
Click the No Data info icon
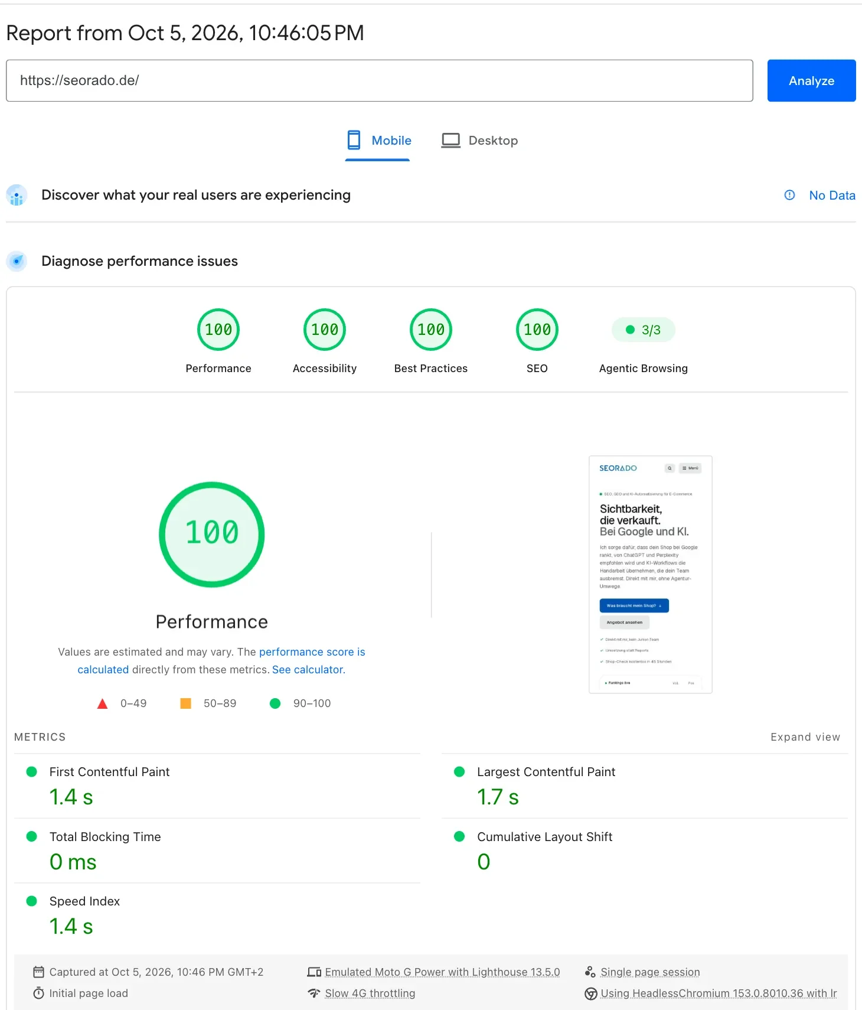click(x=789, y=195)
